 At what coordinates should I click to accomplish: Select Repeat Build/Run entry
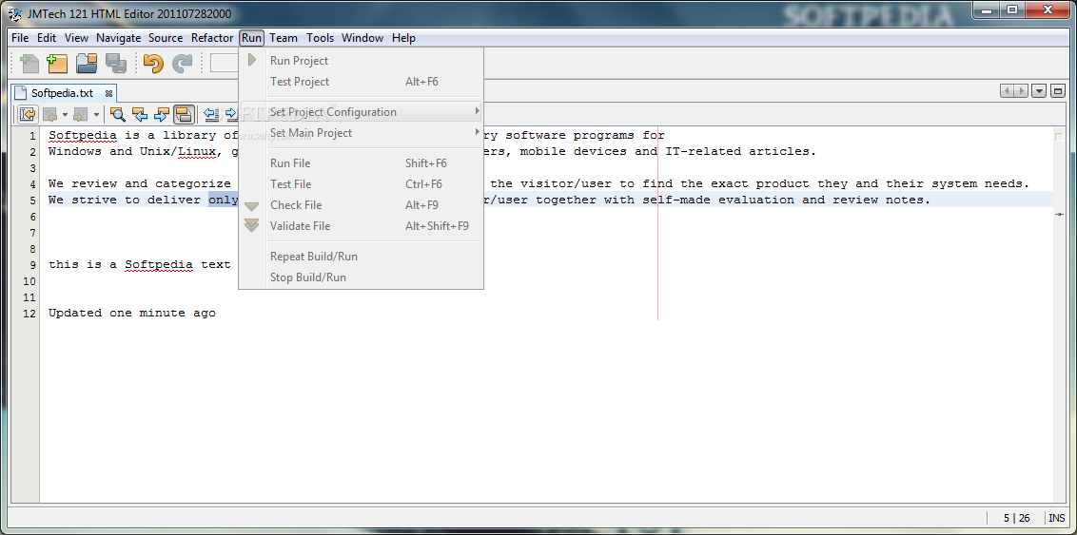click(x=362, y=257)
